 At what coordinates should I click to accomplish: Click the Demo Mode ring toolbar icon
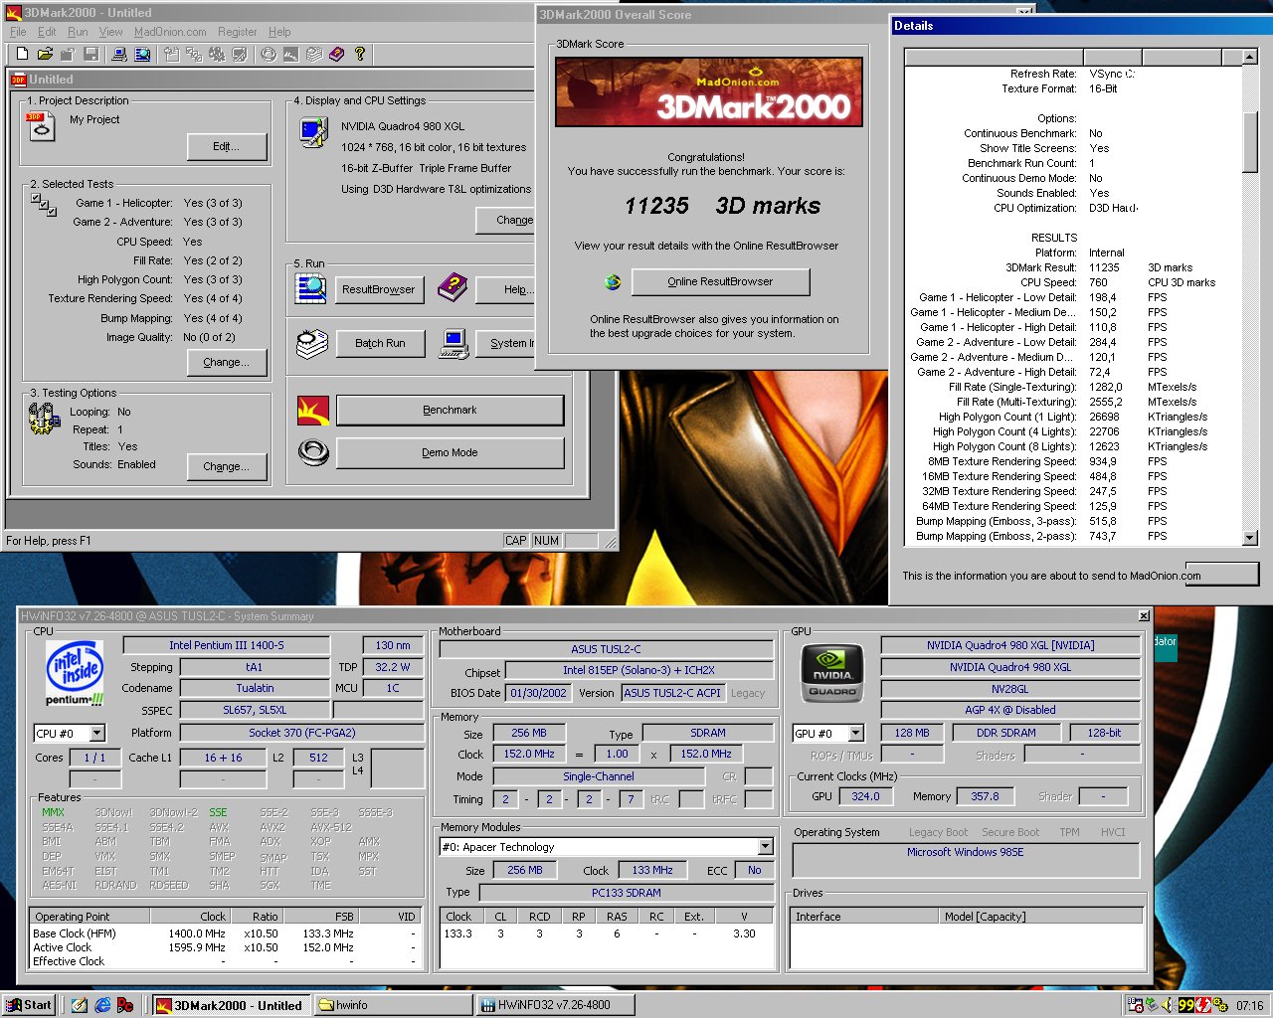point(269,54)
